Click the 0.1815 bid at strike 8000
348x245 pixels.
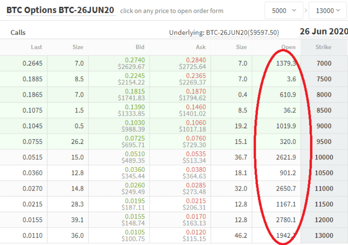pyautogui.click(x=135, y=91)
